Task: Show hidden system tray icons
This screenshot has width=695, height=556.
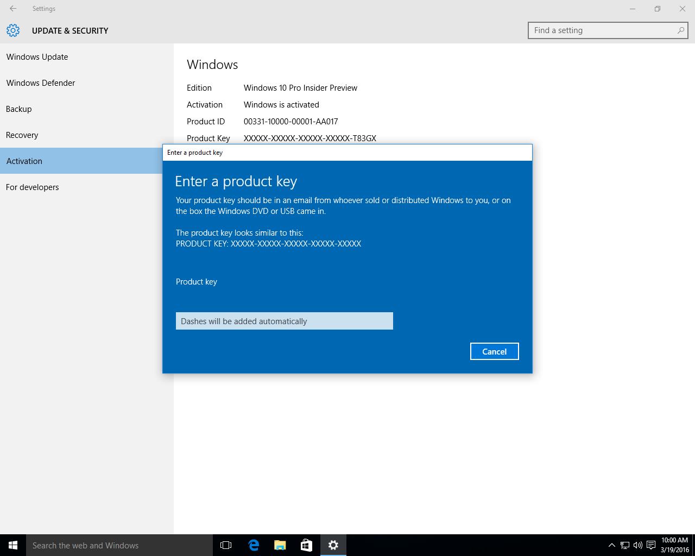Action: click(611, 545)
